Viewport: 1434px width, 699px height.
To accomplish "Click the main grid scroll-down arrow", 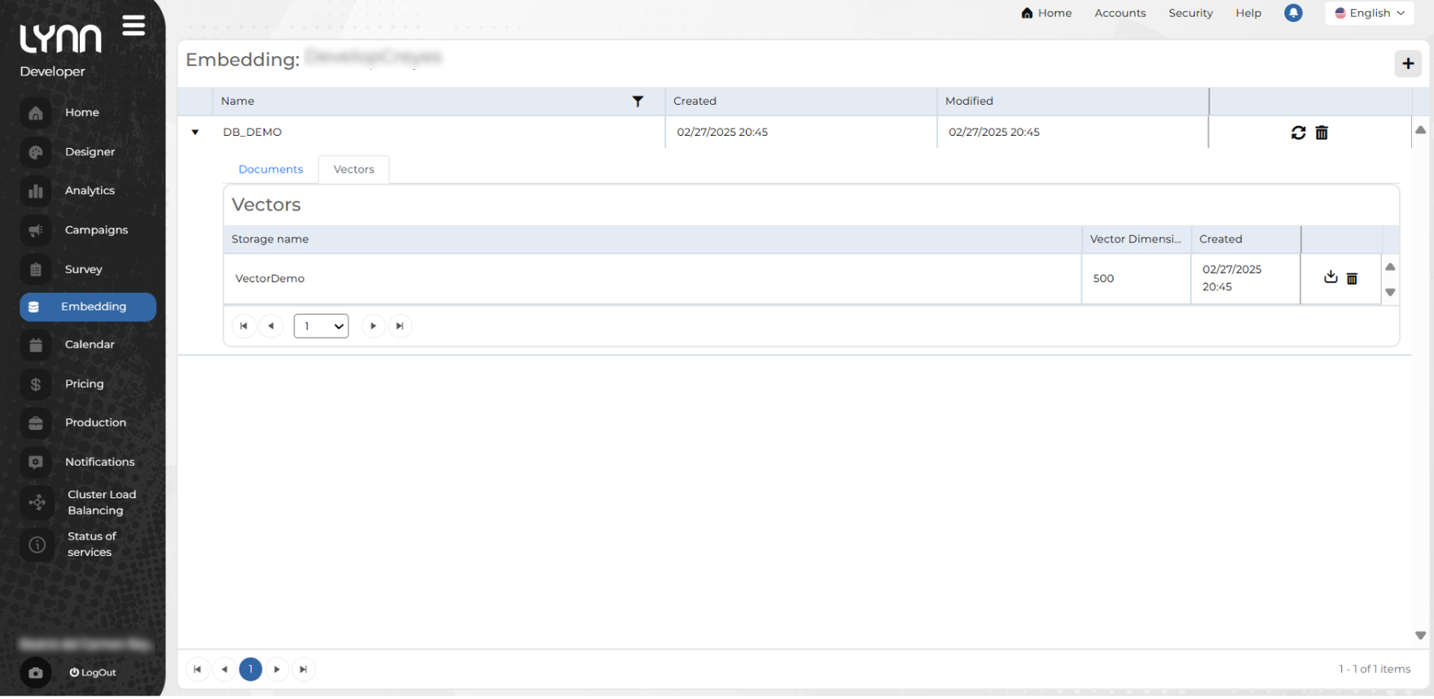I will pyautogui.click(x=1421, y=636).
